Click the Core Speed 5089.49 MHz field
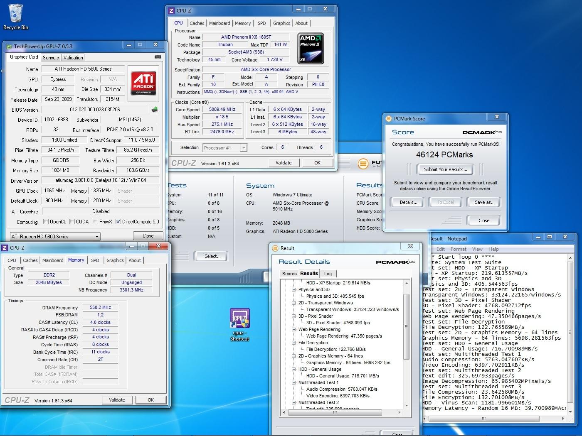This screenshot has height=436, width=582. pyautogui.click(x=222, y=110)
